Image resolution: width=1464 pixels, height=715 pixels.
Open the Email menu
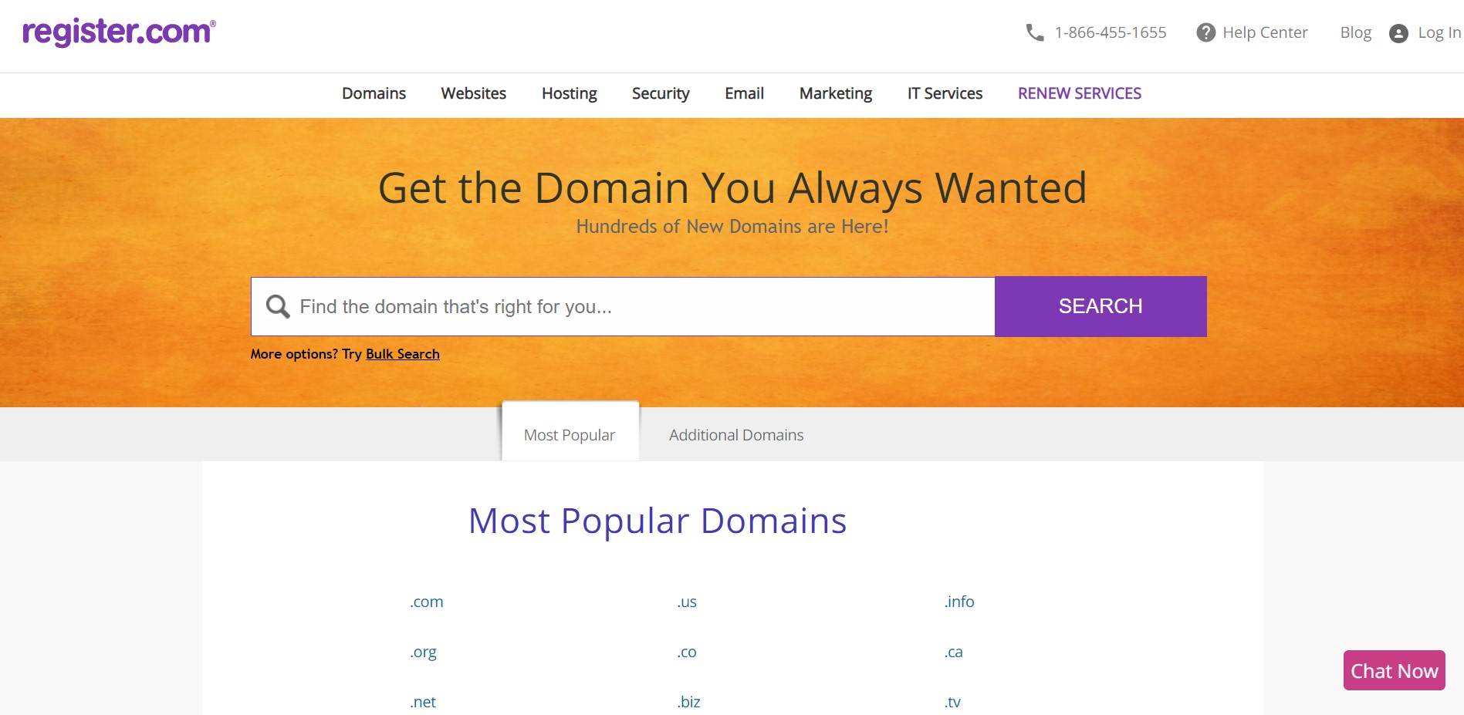pos(744,93)
